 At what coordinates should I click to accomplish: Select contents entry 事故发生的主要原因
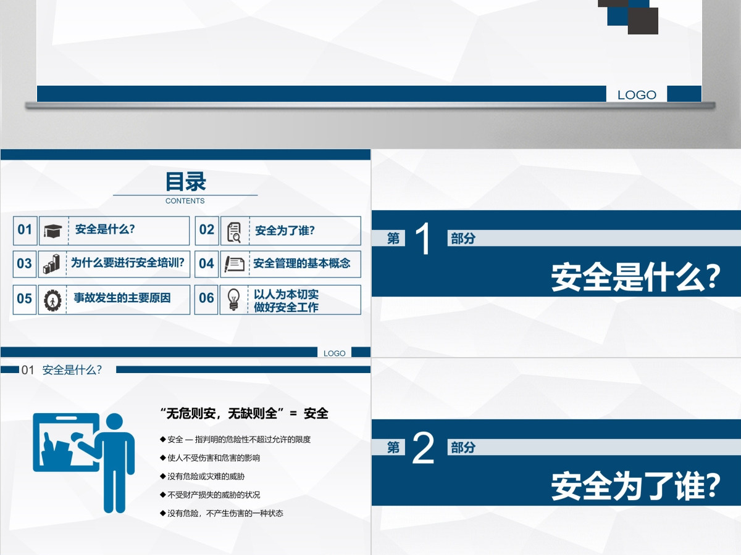coord(122,298)
